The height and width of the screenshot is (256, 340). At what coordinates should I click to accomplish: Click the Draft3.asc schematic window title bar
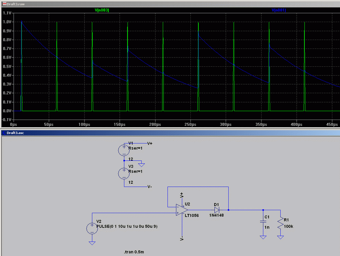click(x=170, y=133)
